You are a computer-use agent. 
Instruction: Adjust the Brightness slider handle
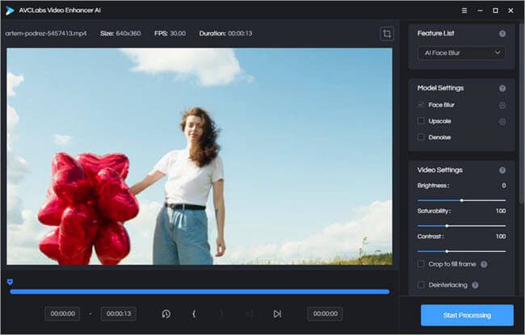(x=461, y=199)
